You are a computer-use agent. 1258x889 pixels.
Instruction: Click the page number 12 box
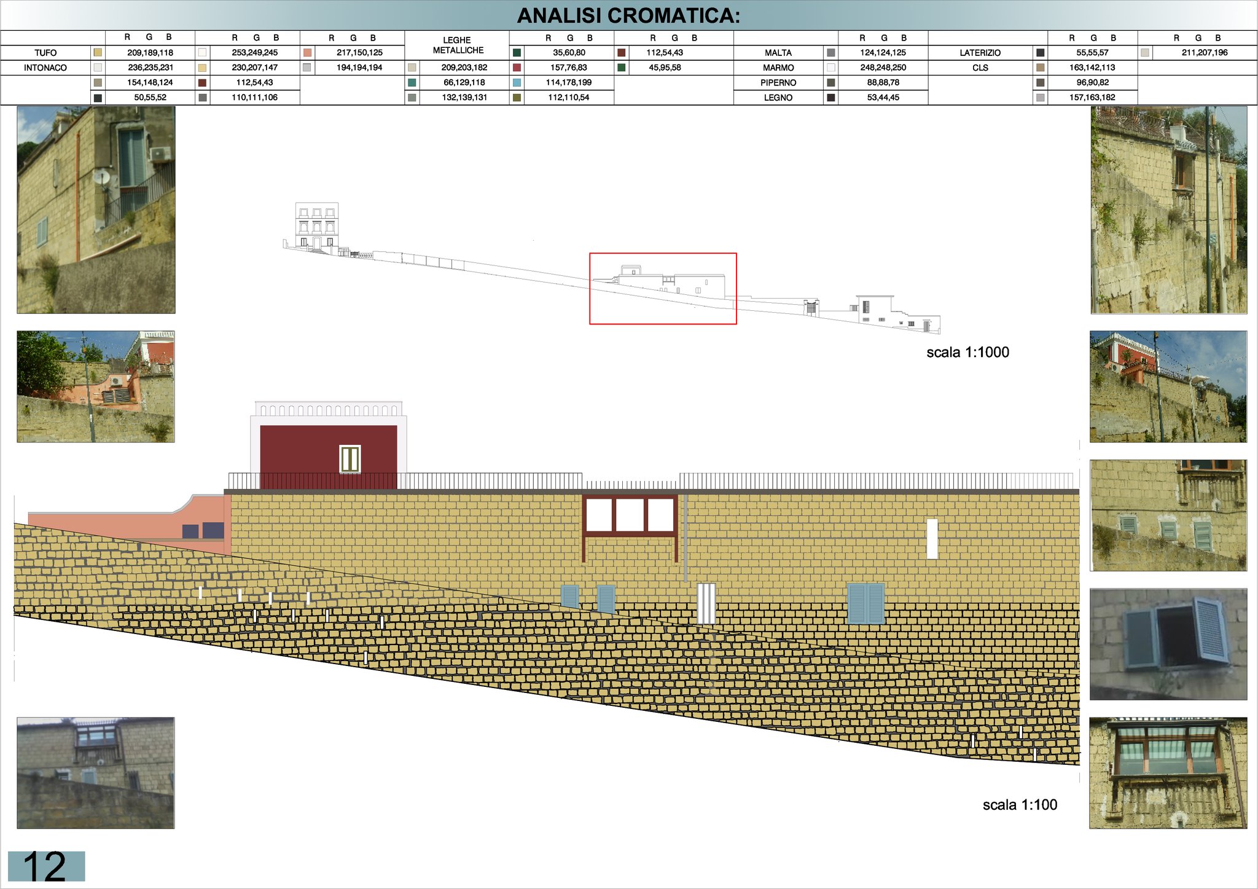(46, 866)
